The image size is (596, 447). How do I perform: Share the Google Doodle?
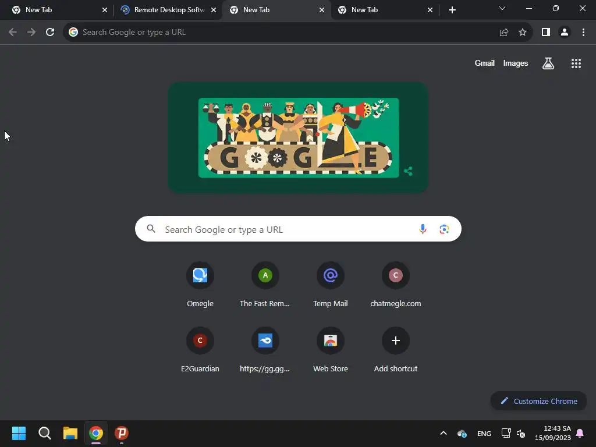tap(408, 172)
